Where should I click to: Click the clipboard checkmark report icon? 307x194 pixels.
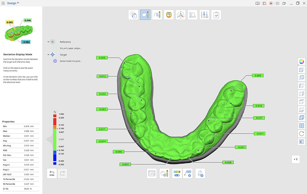[x=216, y=15]
